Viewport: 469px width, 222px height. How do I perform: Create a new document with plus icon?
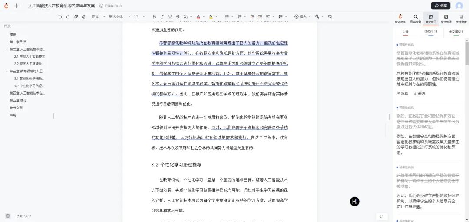[x=16, y=6]
